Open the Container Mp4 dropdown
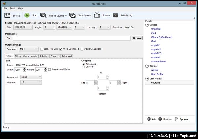The image size is (198, 139). (x=29, y=49)
